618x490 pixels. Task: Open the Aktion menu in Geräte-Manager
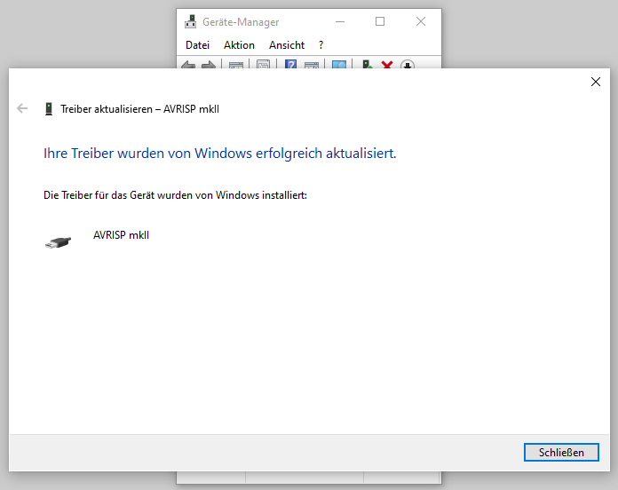click(239, 45)
